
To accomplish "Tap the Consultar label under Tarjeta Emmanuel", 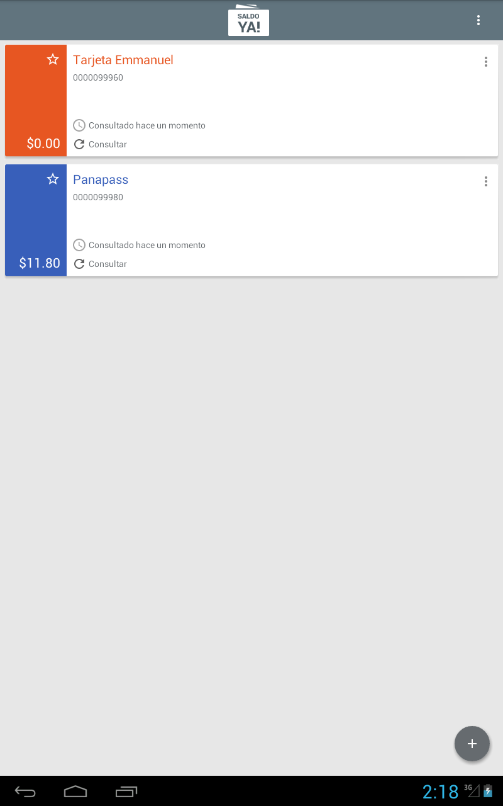I will pos(108,144).
